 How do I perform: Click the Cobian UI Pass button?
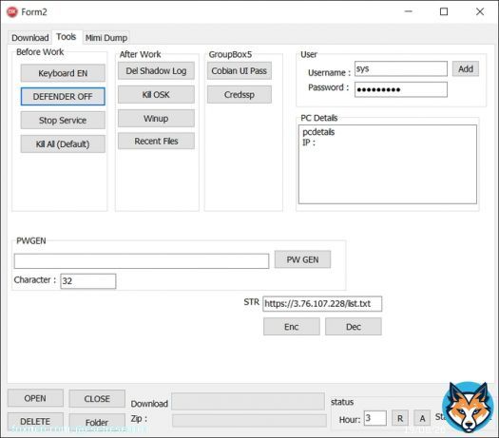(240, 70)
